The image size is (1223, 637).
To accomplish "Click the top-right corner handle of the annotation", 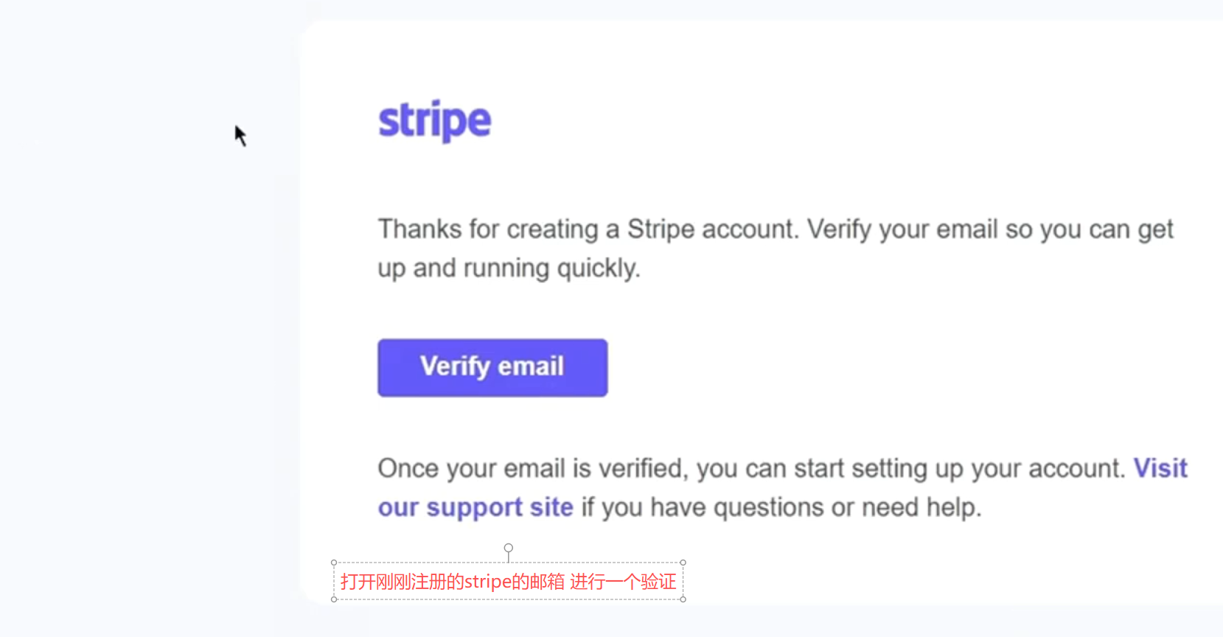I will click(x=684, y=561).
